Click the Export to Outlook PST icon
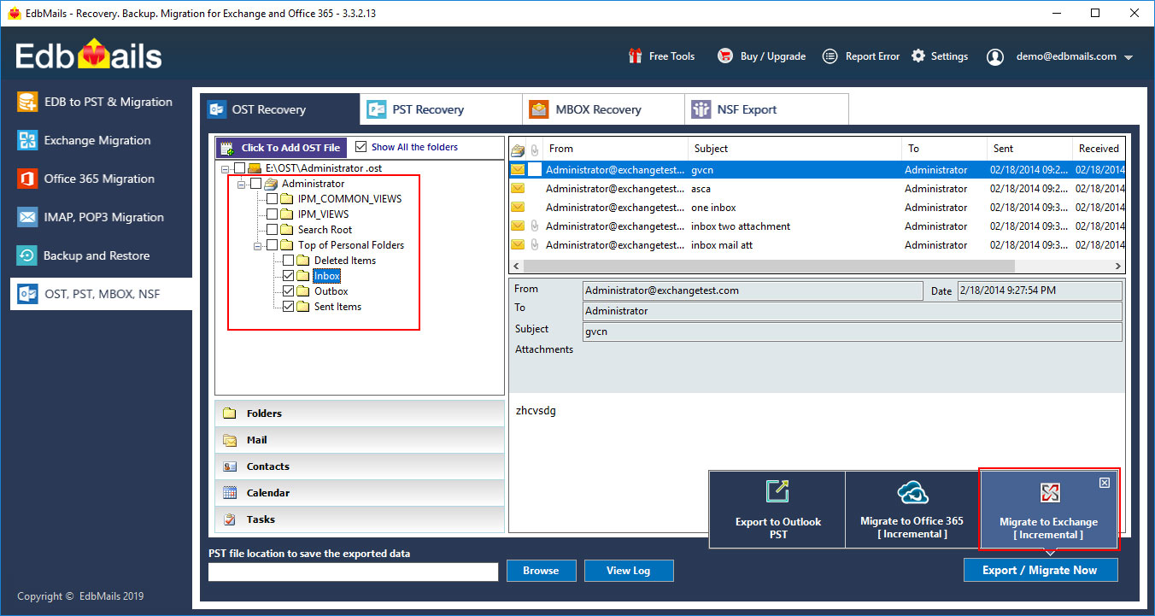Viewport: 1155px width, 616px height. pyautogui.click(x=777, y=491)
